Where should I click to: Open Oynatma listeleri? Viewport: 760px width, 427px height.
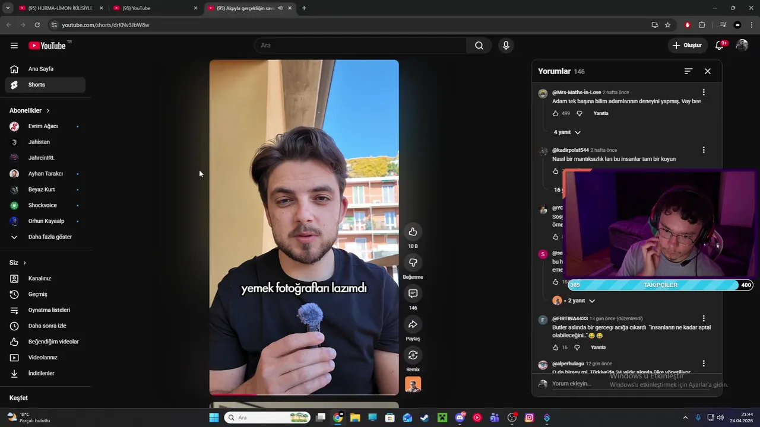tap(45, 310)
